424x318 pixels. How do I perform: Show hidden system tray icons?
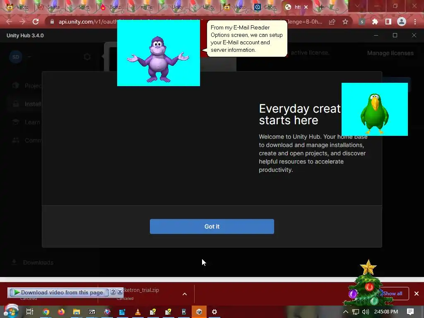pos(346,312)
